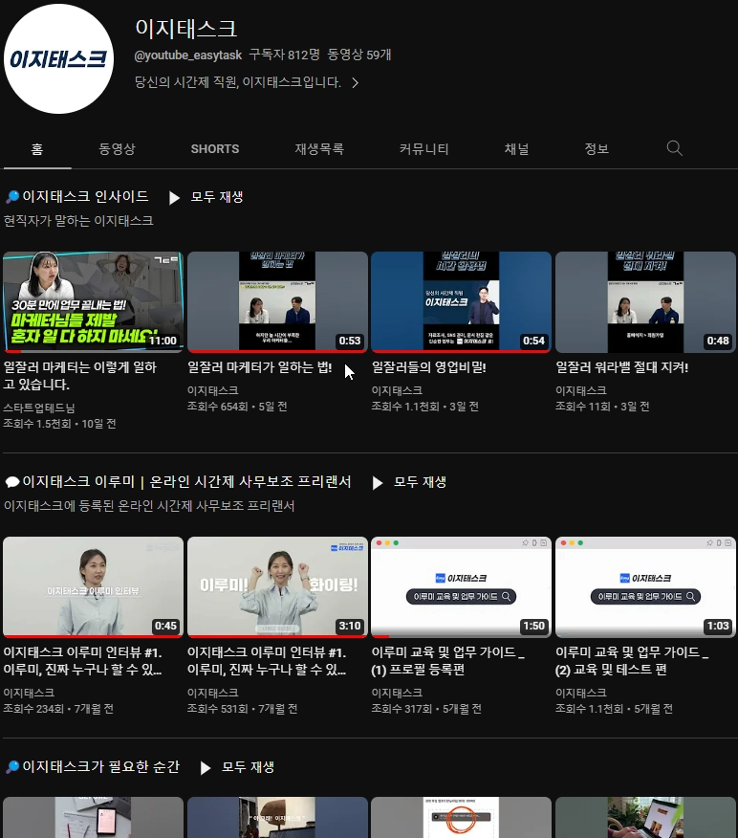This screenshot has width=738, height=838.
Task: Play all in 이지태스크 이루미 section
Action: 409,482
